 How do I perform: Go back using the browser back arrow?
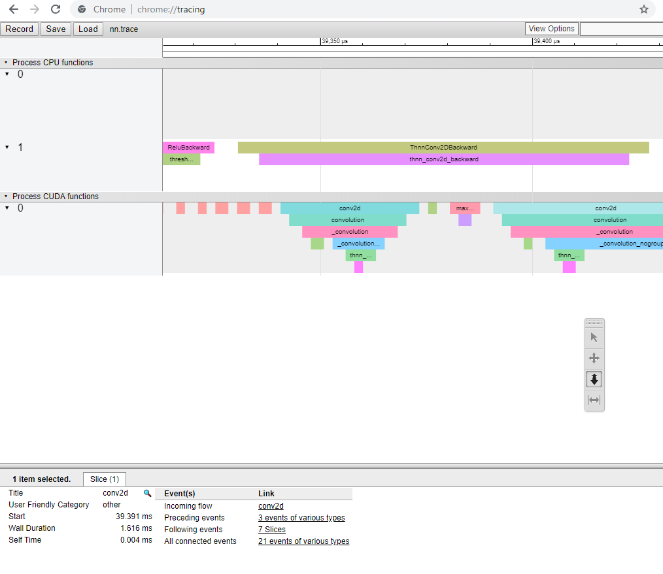[14, 9]
